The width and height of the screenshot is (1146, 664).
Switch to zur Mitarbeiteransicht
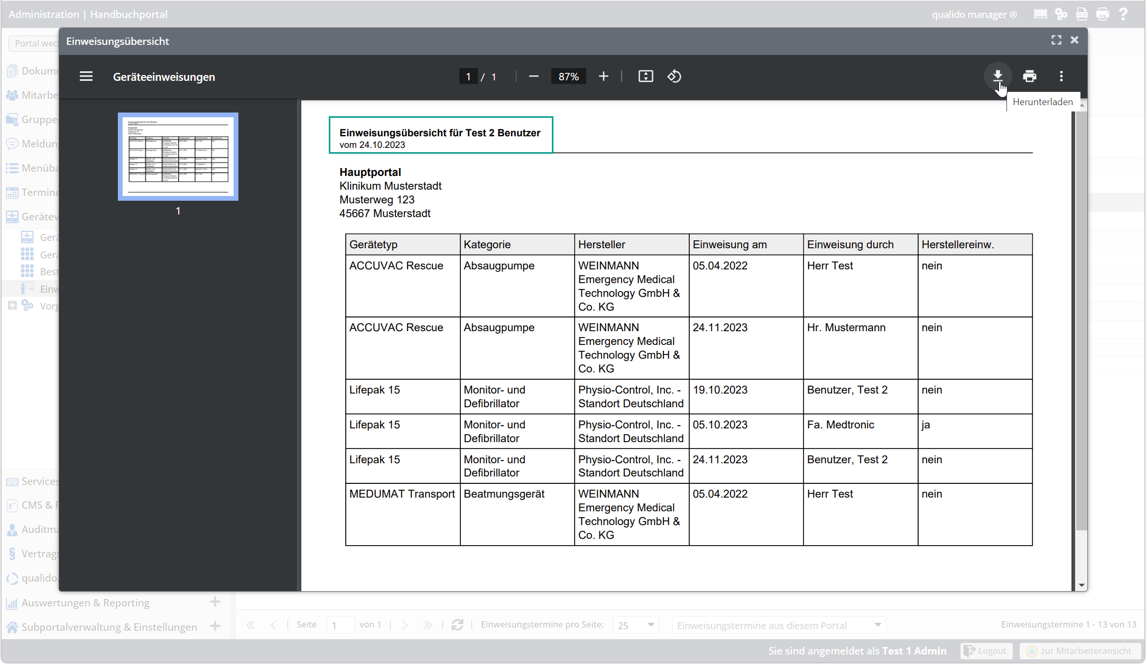(1080, 651)
